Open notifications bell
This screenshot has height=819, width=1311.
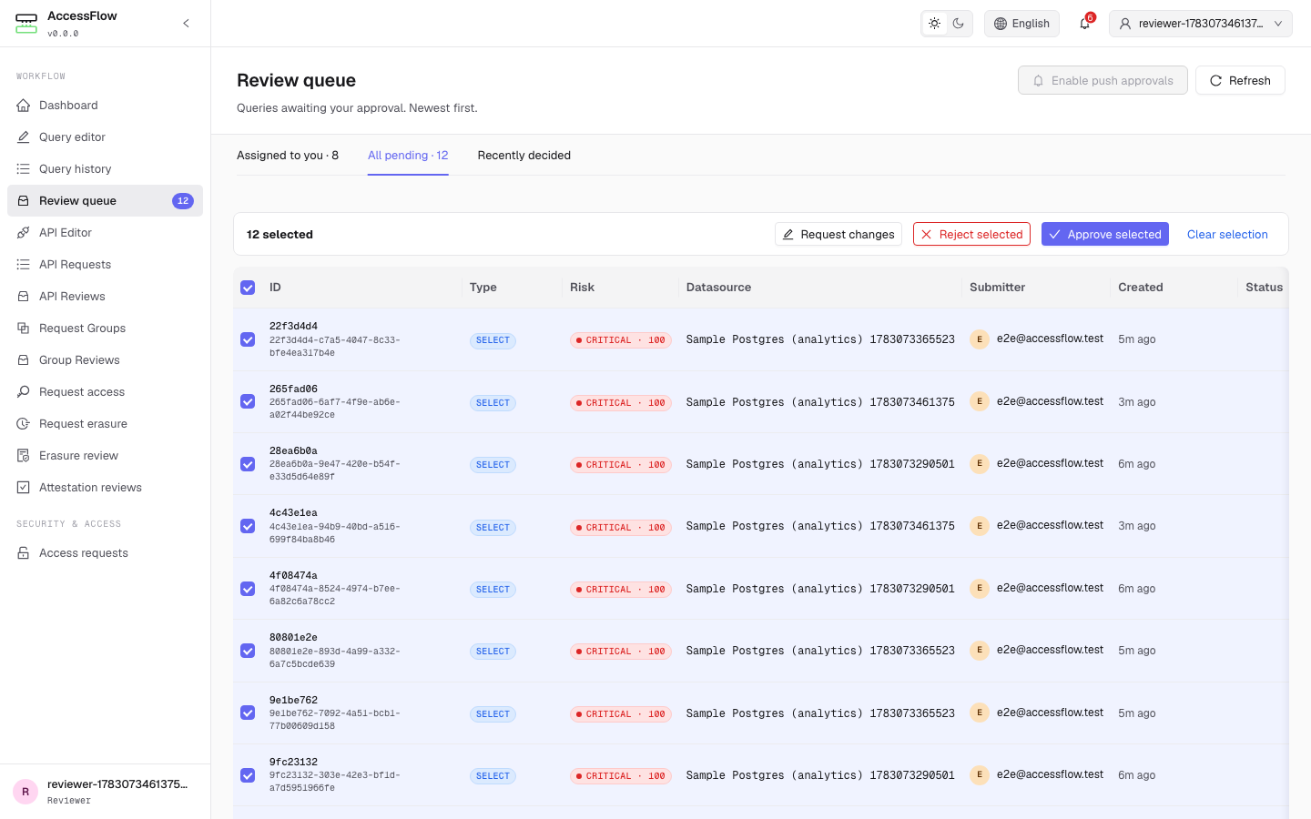(x=1084, y=24)
